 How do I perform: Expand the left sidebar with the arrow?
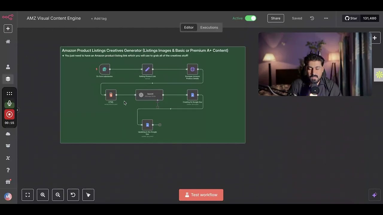click(17, 110)
